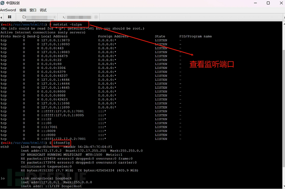Click the address :::8080
The image size is (285, 189).
(48, 135)
